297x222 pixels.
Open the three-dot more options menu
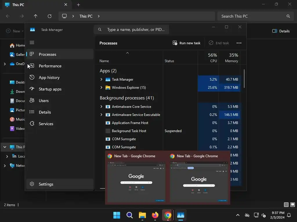click(239, 43)
